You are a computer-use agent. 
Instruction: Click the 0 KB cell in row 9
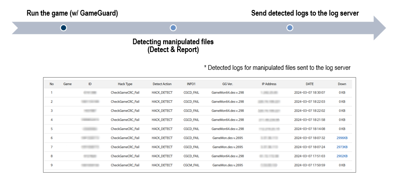(x=342, y=165)
